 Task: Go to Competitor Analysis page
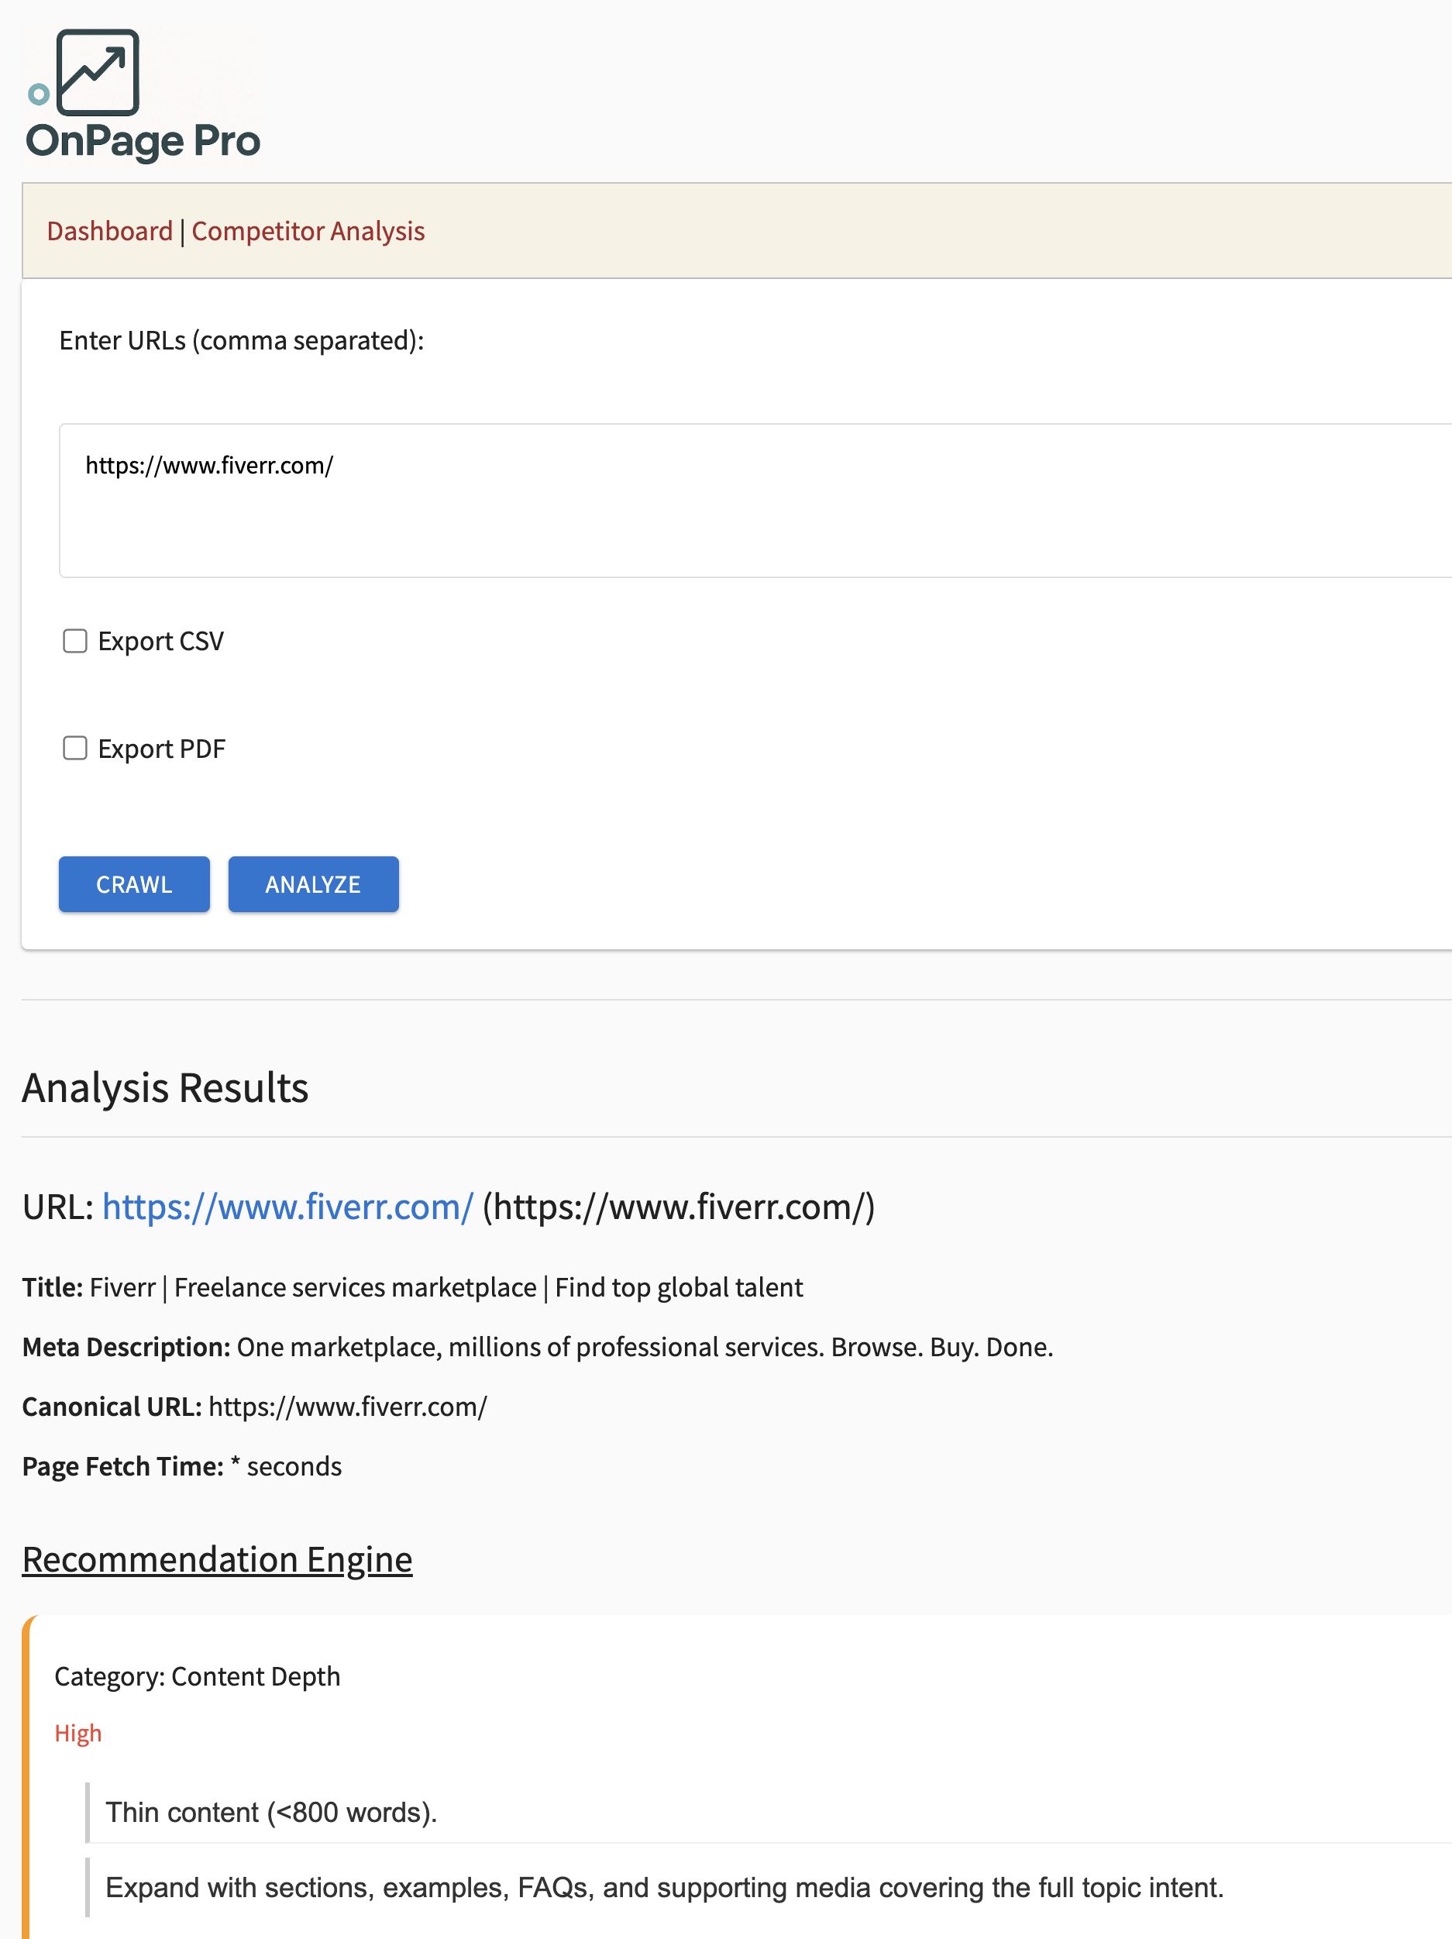(x=308, y=232)
